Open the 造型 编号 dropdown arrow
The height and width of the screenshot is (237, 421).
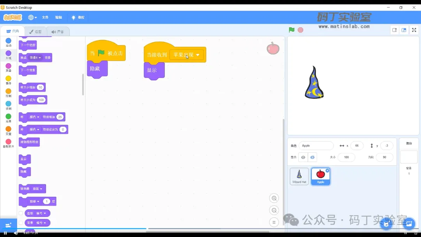tap(44, 213)
